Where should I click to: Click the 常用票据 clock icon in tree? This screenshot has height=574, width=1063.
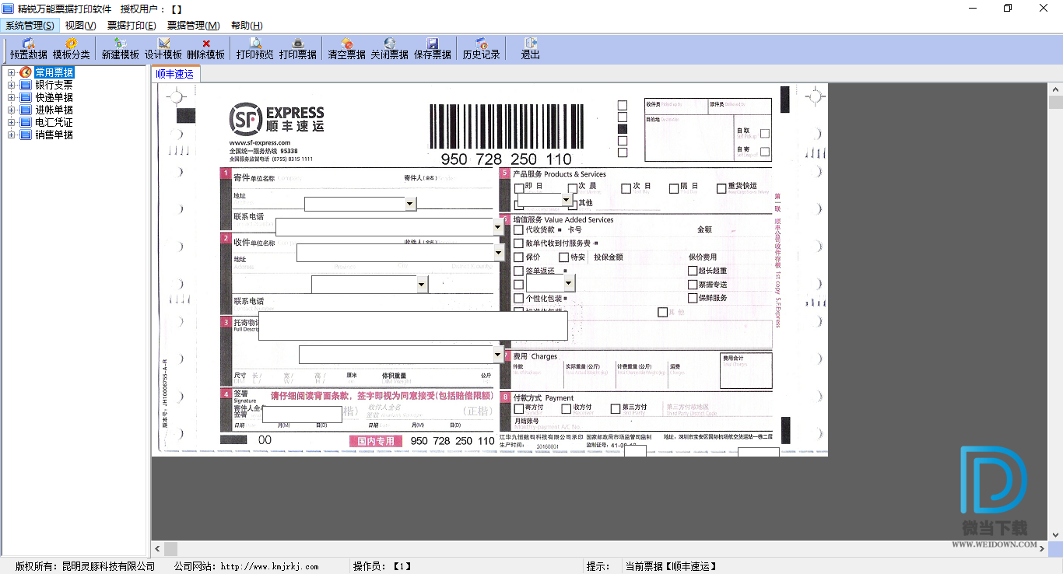(26, 72)
